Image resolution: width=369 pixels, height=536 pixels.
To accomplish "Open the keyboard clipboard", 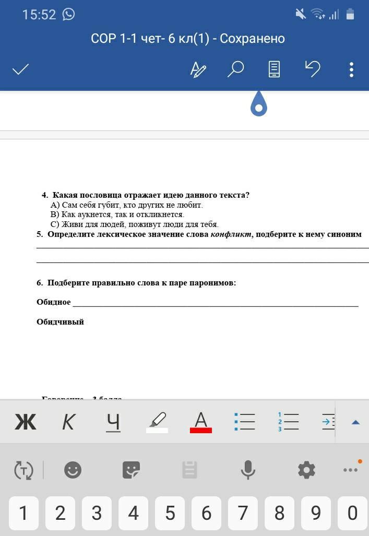I will tap(189, 470).
